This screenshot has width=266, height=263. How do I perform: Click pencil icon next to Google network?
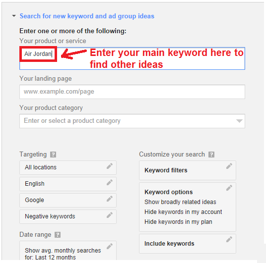pos(110,199)
